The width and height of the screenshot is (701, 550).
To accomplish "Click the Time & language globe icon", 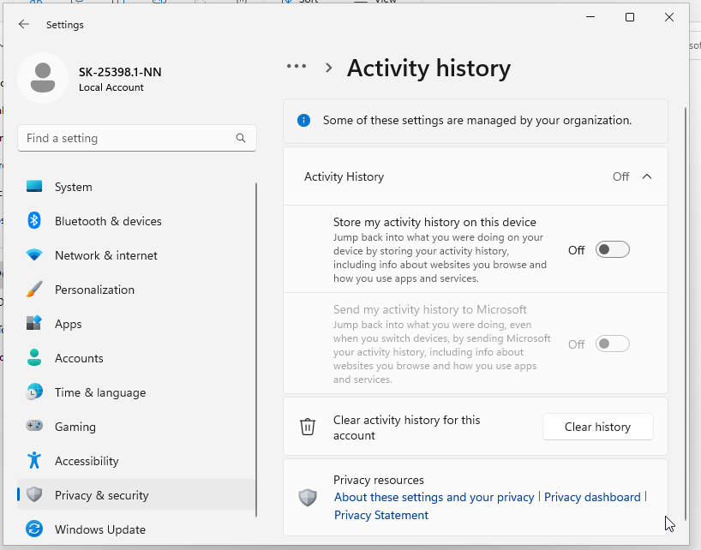I will click(x=34, y=392).
